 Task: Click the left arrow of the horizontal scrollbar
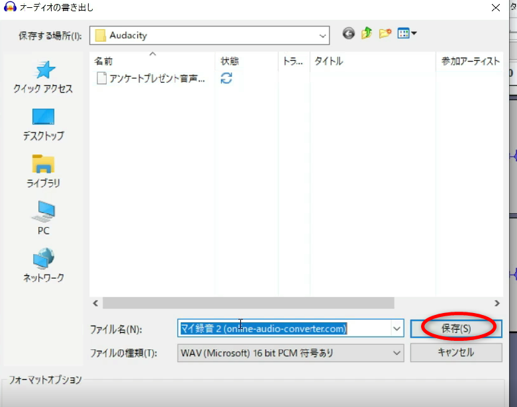[95, 303]
